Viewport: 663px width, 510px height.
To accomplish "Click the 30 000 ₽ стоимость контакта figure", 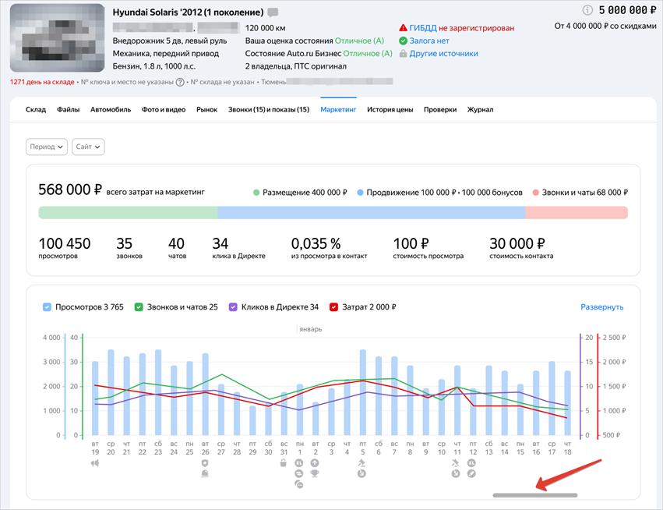I will [521, 248].
